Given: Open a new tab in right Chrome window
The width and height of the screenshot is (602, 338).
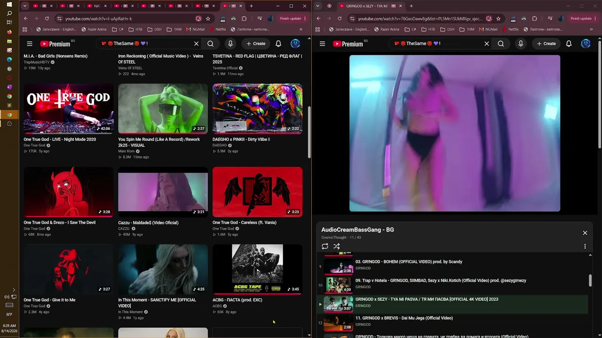Looking at the screenshot, I should pyautogui.click(x=411, y=6).
